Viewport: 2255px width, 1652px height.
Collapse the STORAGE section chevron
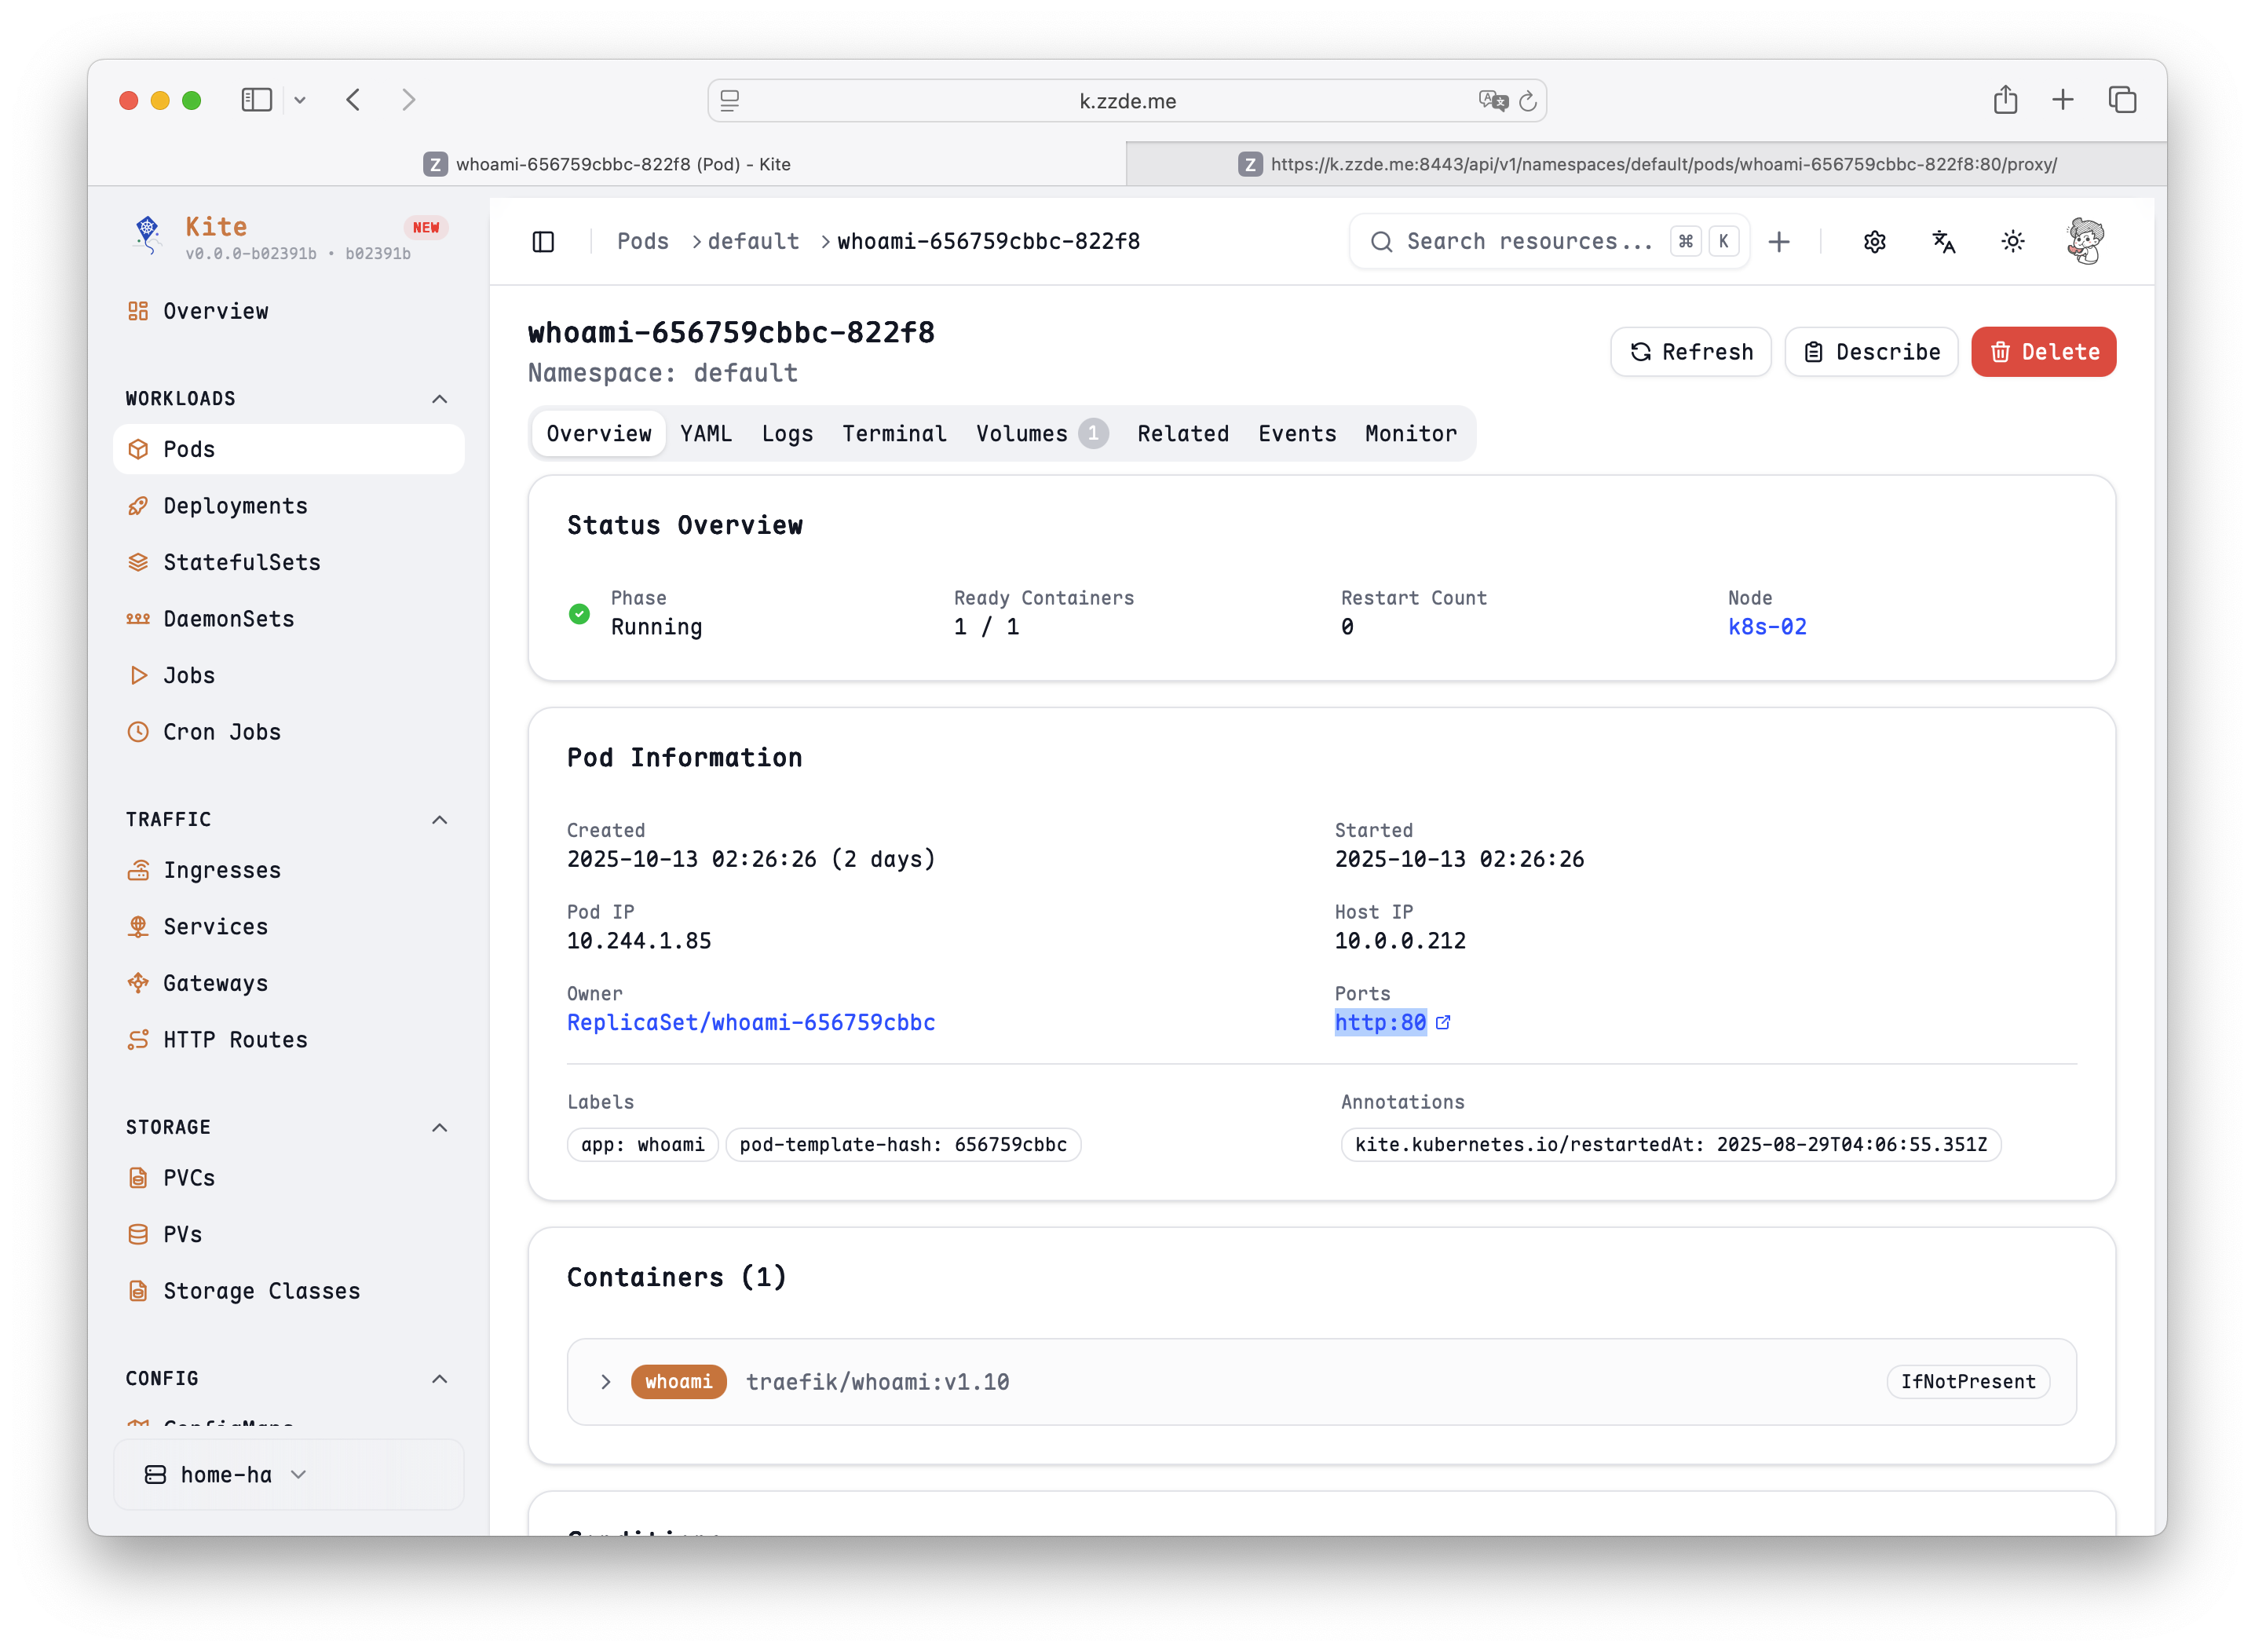[439, 1127]
